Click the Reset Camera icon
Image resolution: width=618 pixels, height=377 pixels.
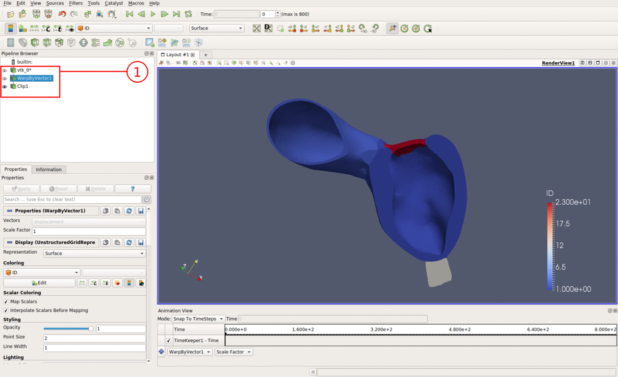point(257,28)
